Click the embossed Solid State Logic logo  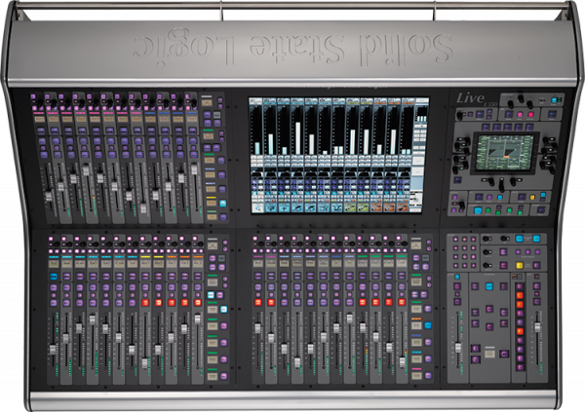[x=292, y=46]
